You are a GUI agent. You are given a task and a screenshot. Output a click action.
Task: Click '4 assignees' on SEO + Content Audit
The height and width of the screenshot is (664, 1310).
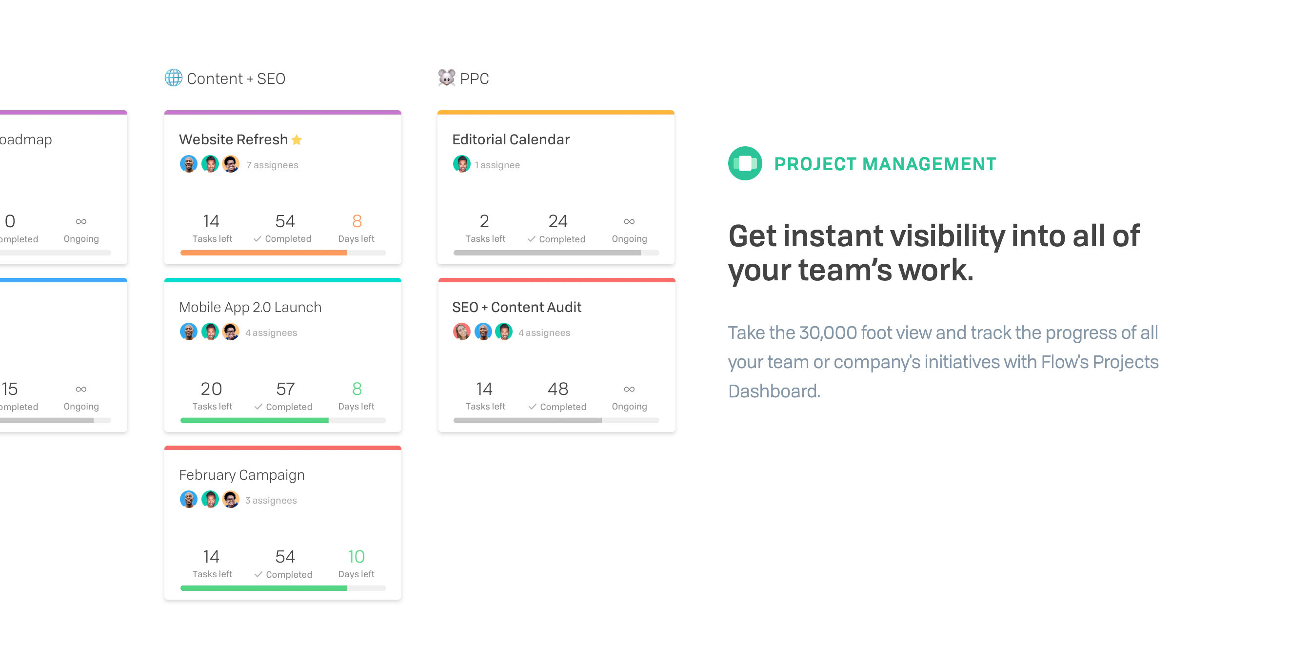(544, 332)
